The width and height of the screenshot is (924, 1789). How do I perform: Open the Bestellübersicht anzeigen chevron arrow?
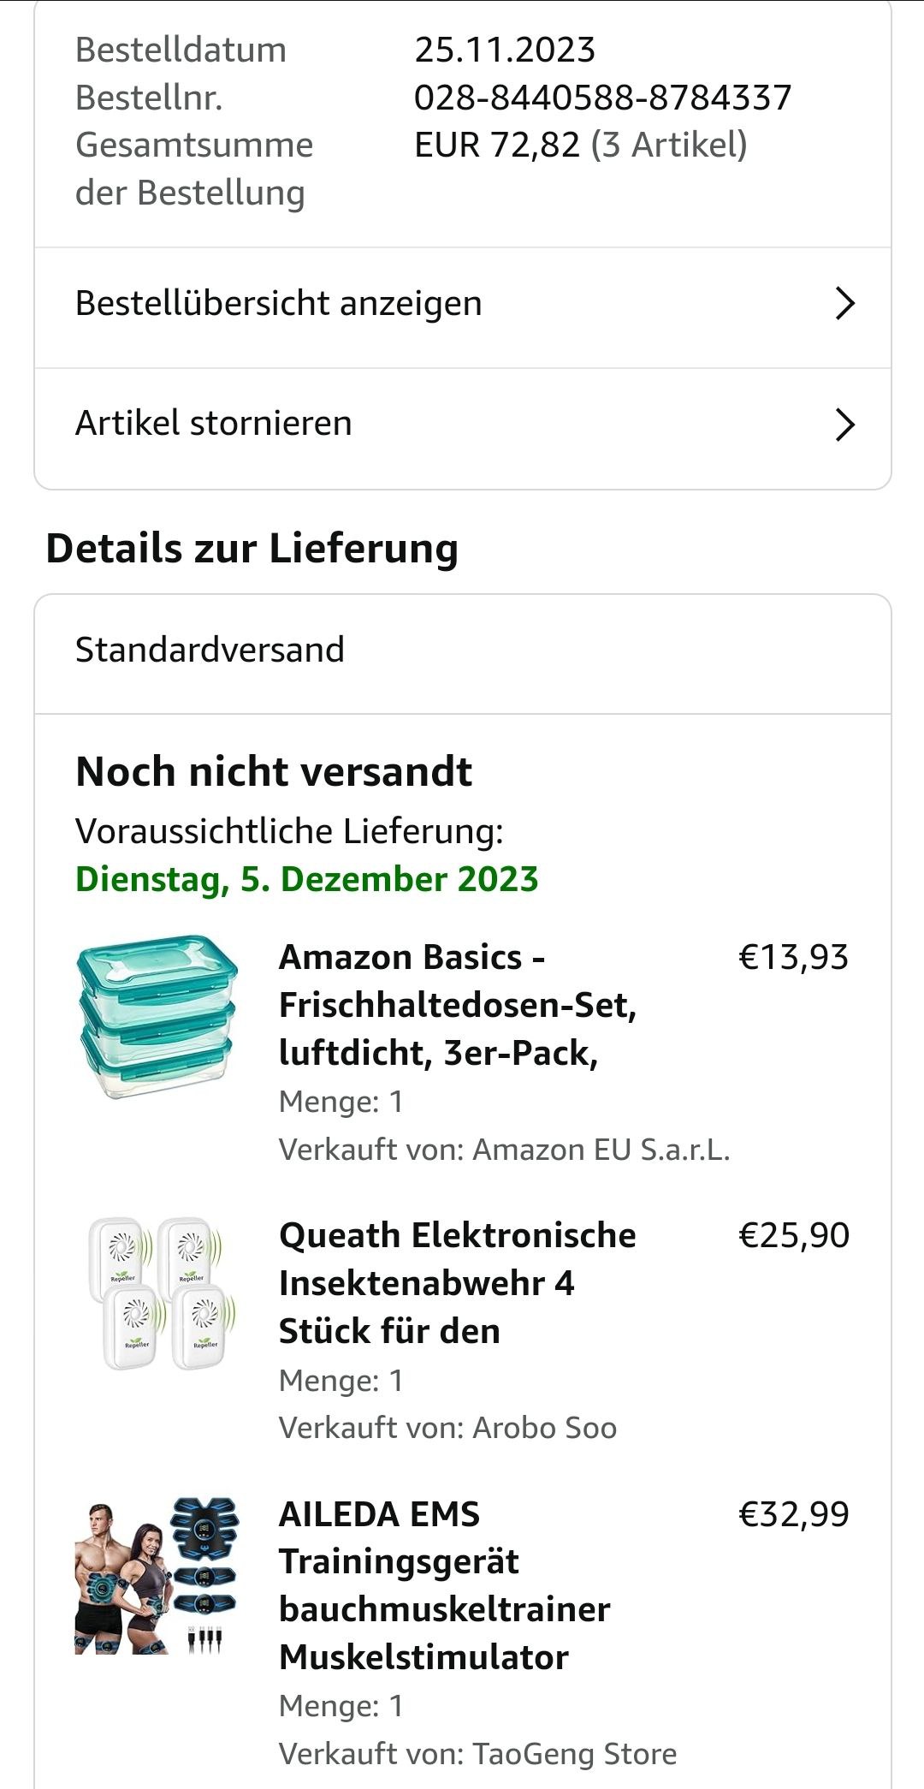pos(844,304)
